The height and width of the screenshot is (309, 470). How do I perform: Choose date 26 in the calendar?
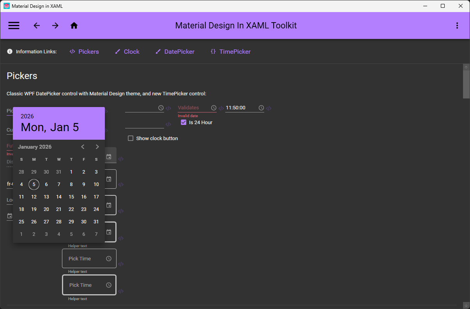[x=34, y=222]
